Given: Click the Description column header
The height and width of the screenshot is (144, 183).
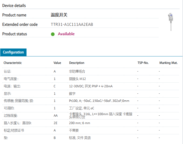Looking at the screenshot, I should point(76,63).
